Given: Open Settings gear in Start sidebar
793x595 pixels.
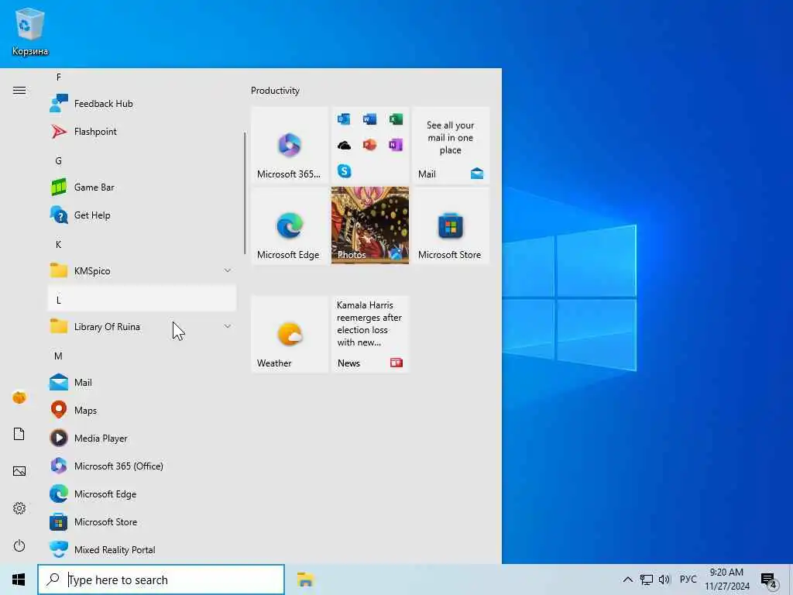Looking at the screenshot, I should point(19,508).
